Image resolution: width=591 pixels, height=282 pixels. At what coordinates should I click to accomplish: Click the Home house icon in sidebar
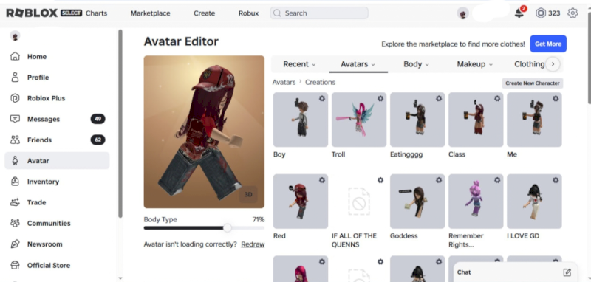(15, 57)
